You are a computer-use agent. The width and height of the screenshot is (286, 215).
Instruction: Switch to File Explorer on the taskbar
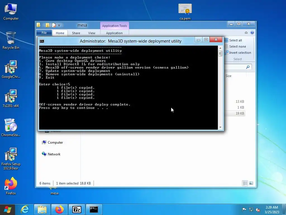(x=42, y=209)
